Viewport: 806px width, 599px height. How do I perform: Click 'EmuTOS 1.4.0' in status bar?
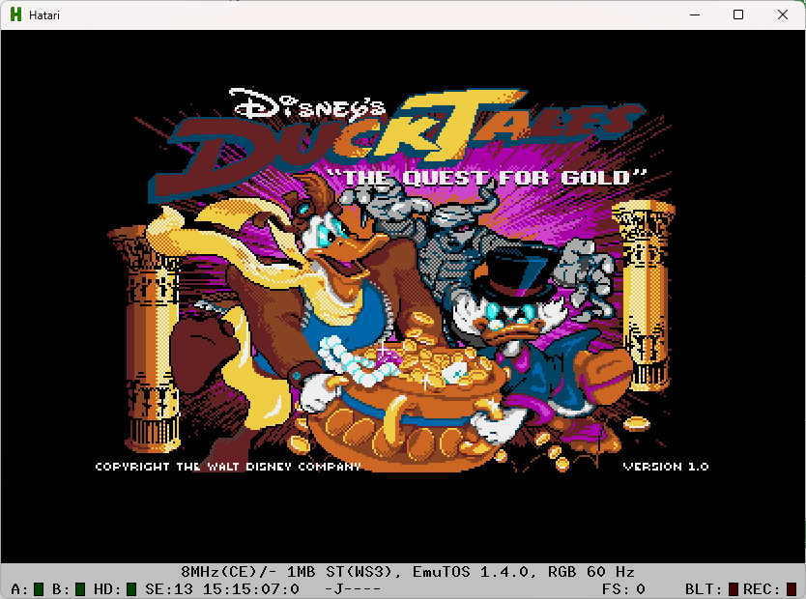click(471, 572)
